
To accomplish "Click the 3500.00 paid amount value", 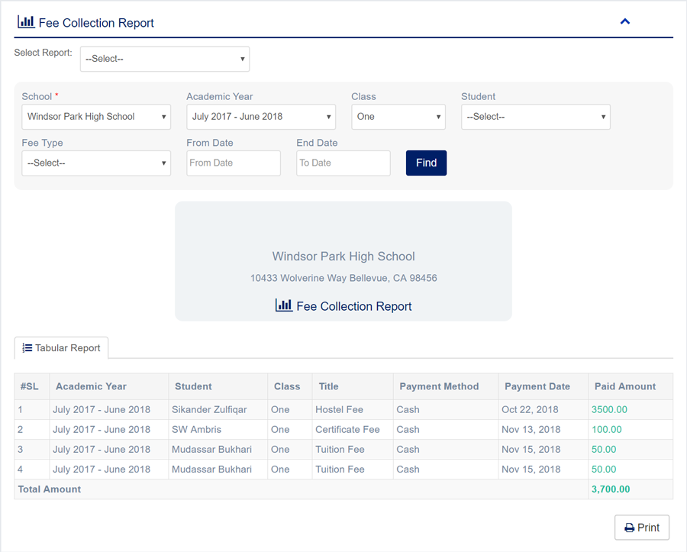I will coord(609,409).
